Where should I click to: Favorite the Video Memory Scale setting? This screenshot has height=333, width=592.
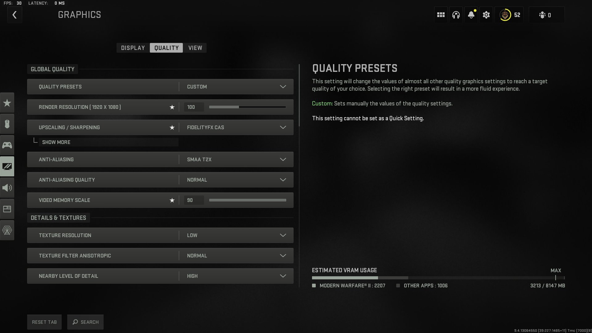pyautogui.click(x=172, y=200)
